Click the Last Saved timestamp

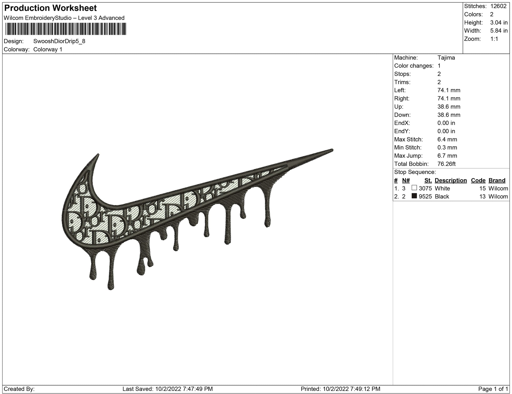coord(168,389)
